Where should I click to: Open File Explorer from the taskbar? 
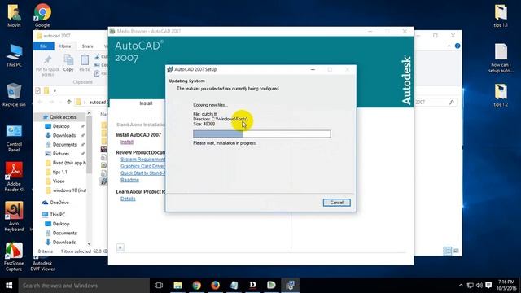point(177,286)
